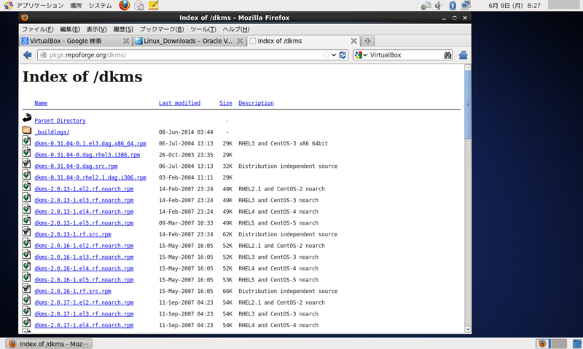
Task: Open the notes launcher icon in the top panel
Action: pos(153,5)
